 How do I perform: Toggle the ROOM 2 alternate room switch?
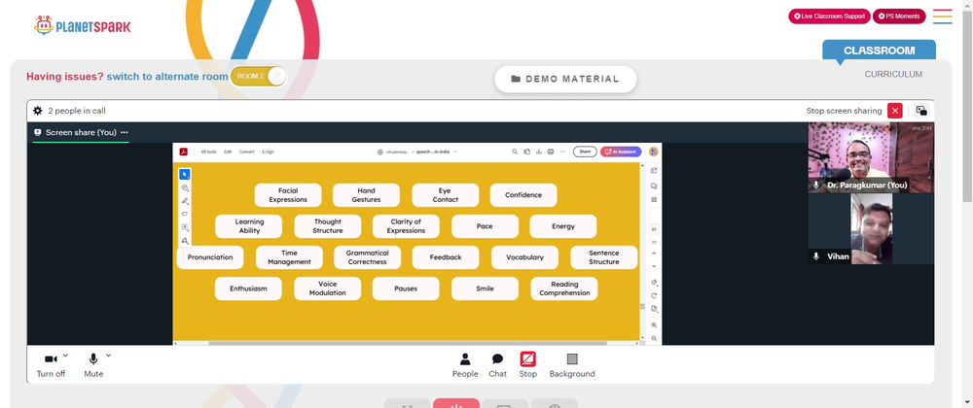coord(258,76)
